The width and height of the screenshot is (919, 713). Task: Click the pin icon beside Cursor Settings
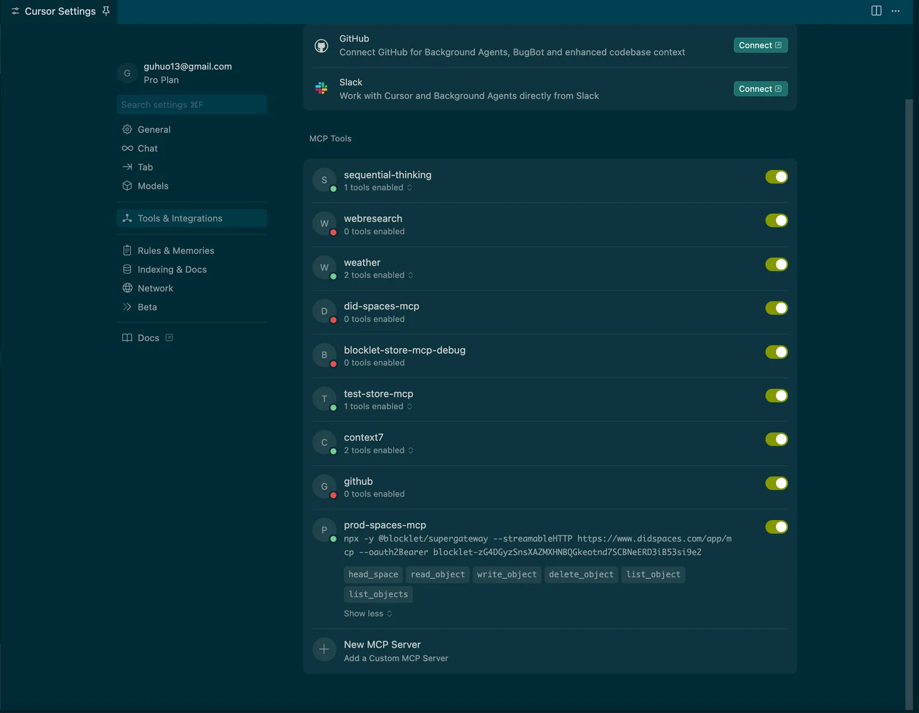tap(106, 11)
